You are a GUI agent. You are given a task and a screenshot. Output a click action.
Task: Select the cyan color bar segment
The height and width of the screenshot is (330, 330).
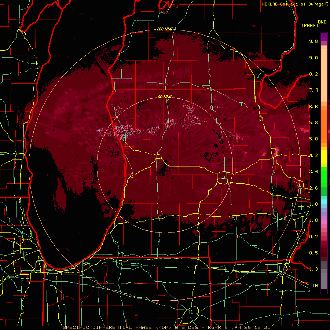tap(324, 202)
